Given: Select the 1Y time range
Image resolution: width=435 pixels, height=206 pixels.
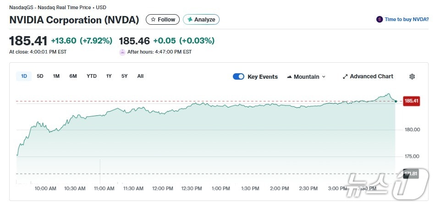Looking at the screenshot, I should pyautogui.click(x=109, y=76).
